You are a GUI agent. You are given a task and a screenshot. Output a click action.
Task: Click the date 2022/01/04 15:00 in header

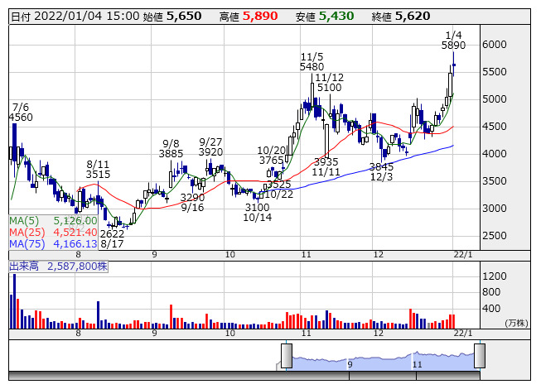(75, 17)
